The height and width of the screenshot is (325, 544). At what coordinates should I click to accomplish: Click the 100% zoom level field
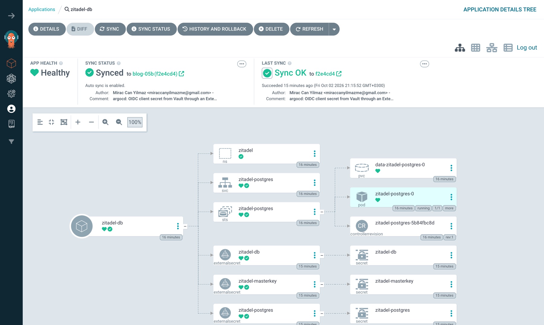point(135,122)
